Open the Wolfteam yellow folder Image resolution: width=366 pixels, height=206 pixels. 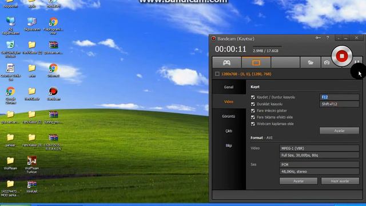[10, 163]
